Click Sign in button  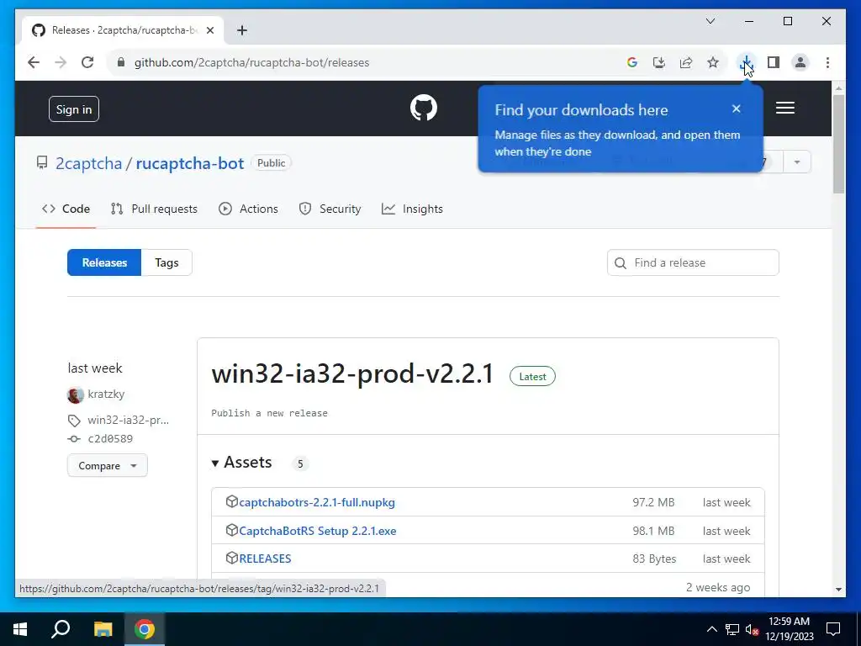click(x=74, y=109)
